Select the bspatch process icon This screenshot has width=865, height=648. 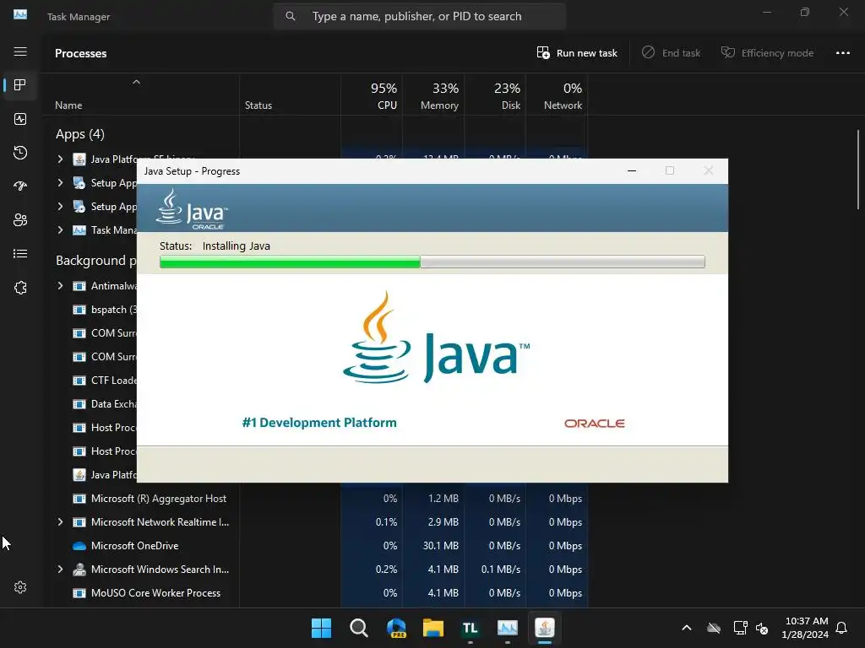(x=79, y=310)
